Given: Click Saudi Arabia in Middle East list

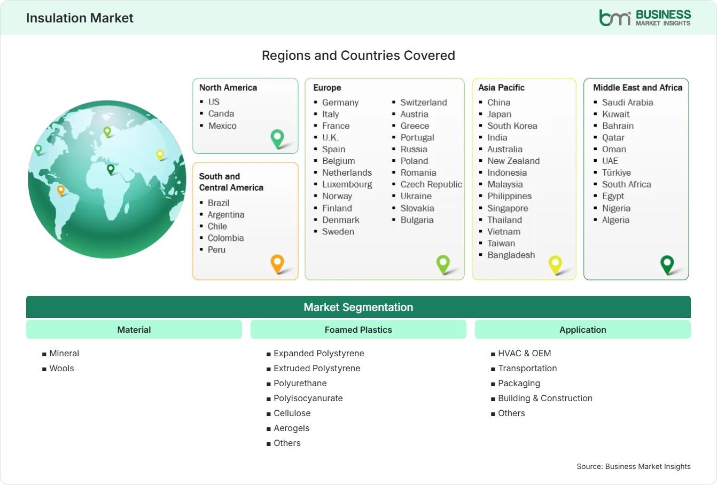Looking at the screenshot, I should [x=628, y=103].
